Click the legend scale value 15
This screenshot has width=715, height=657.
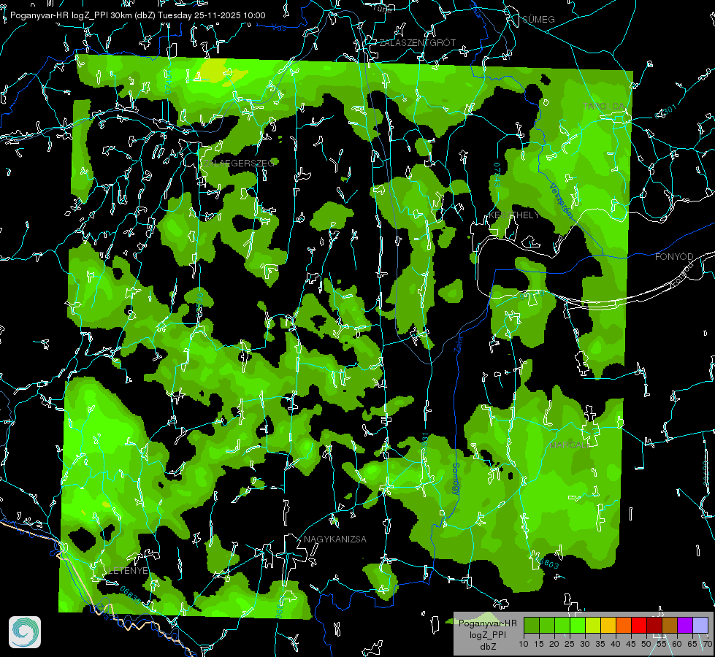539,644
